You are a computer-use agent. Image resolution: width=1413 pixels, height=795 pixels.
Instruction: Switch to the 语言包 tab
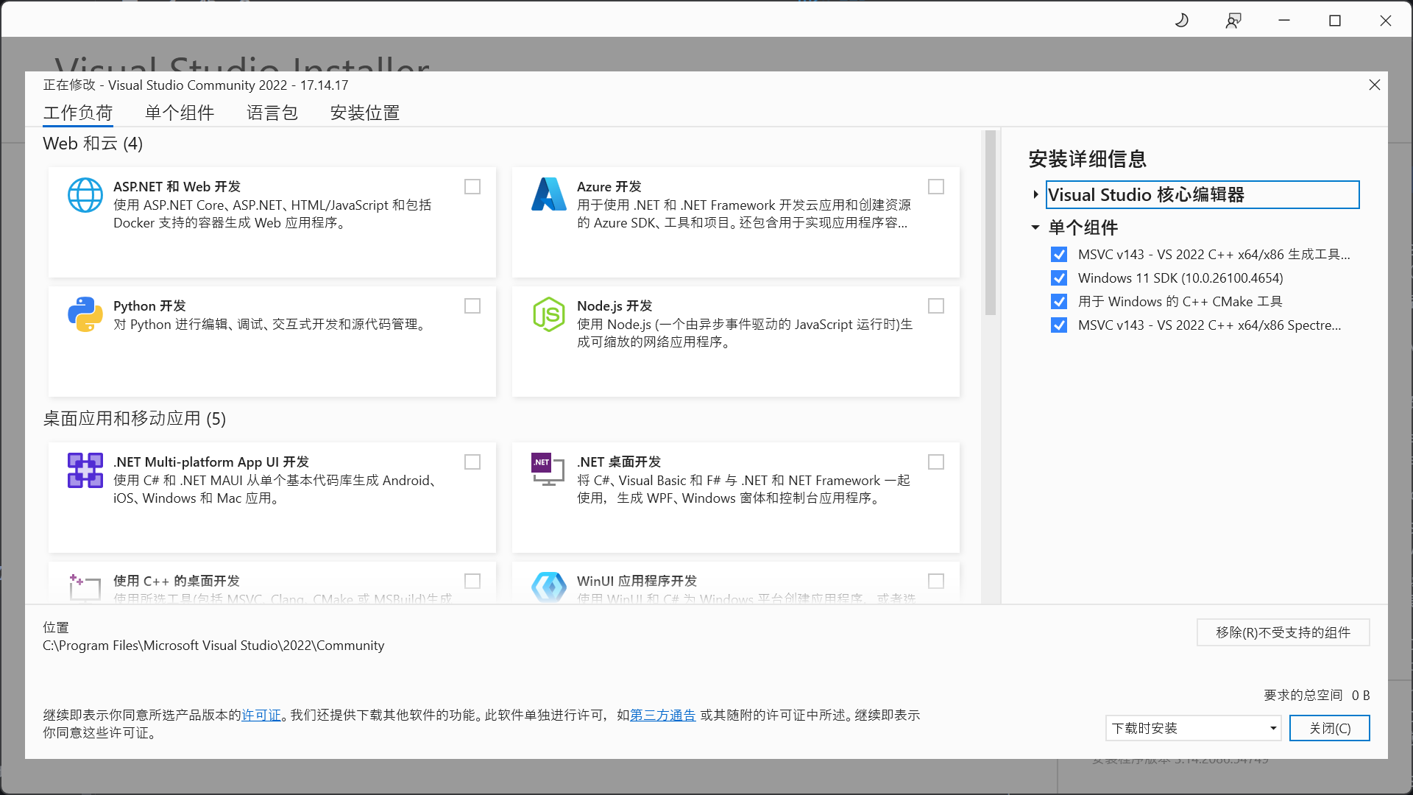tap(272, 113)
